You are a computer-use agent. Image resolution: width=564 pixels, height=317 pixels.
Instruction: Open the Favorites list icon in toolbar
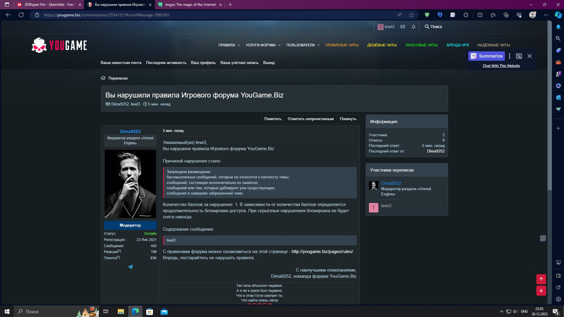click(x=493, y=15)
